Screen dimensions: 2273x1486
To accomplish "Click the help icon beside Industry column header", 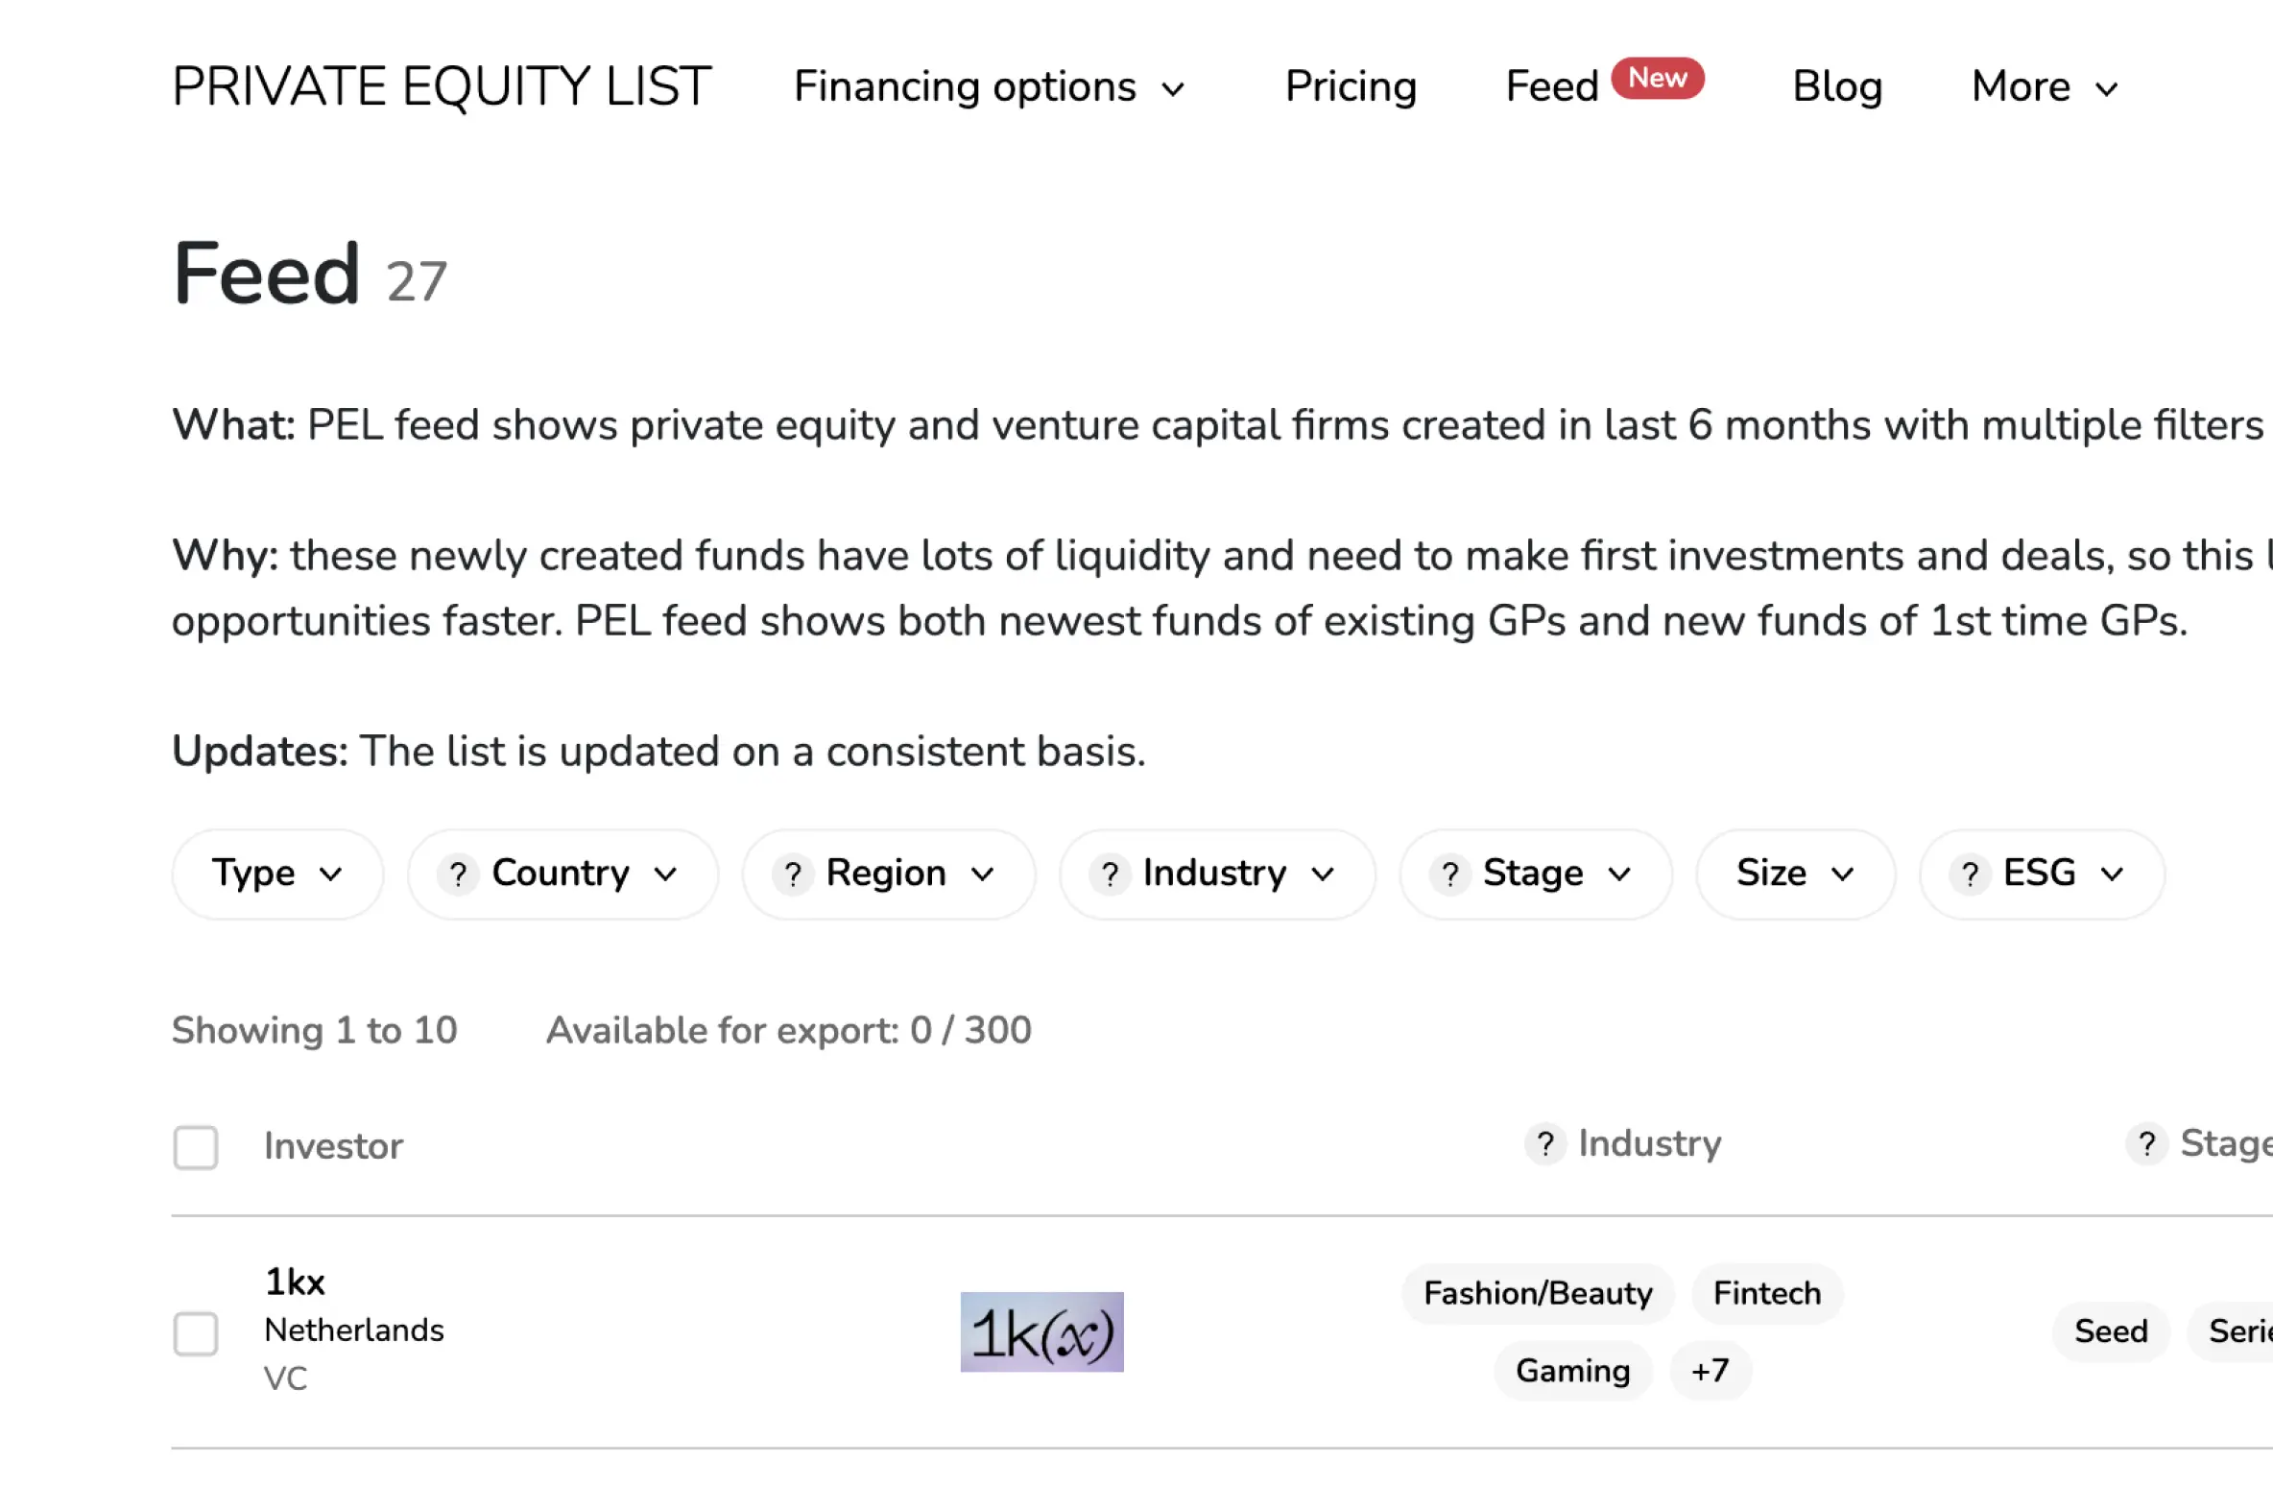I will tap(1543, 1144).
